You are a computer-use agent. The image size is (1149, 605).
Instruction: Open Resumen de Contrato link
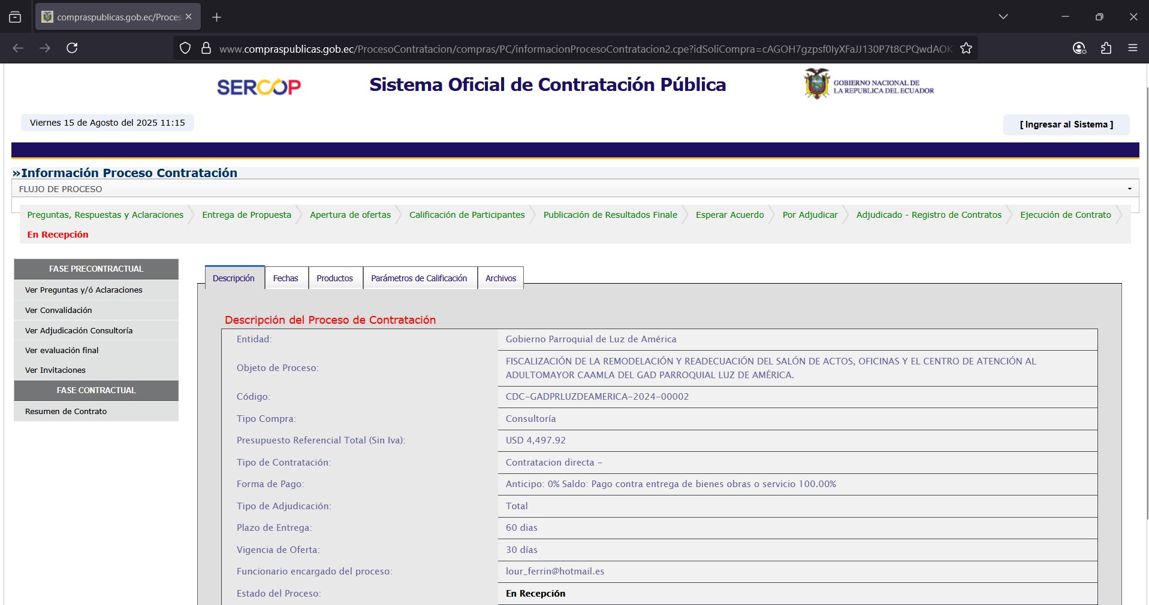tap(66, 412)
